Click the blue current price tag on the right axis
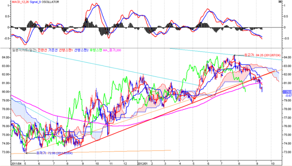The width and height of the screenshot is (292, 166). (x=287, y=92)
